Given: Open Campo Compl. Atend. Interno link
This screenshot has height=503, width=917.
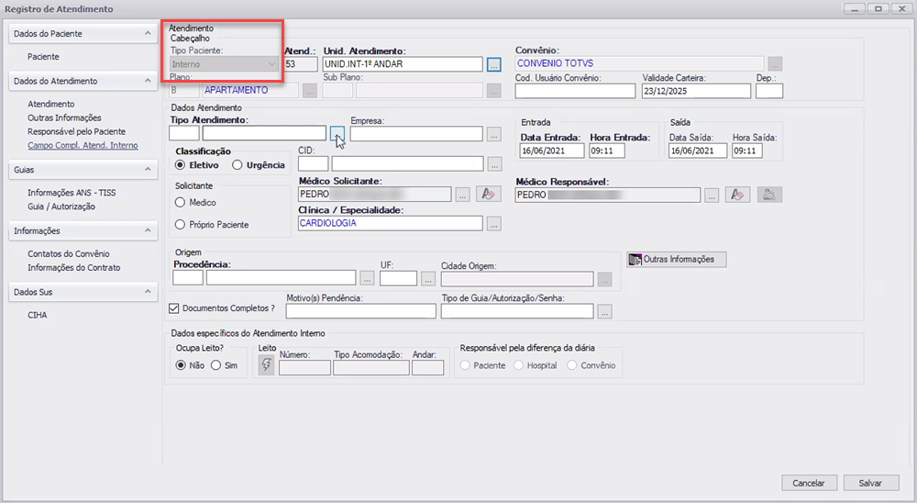Looking at the screenshot, I should (x=83, y=145).
